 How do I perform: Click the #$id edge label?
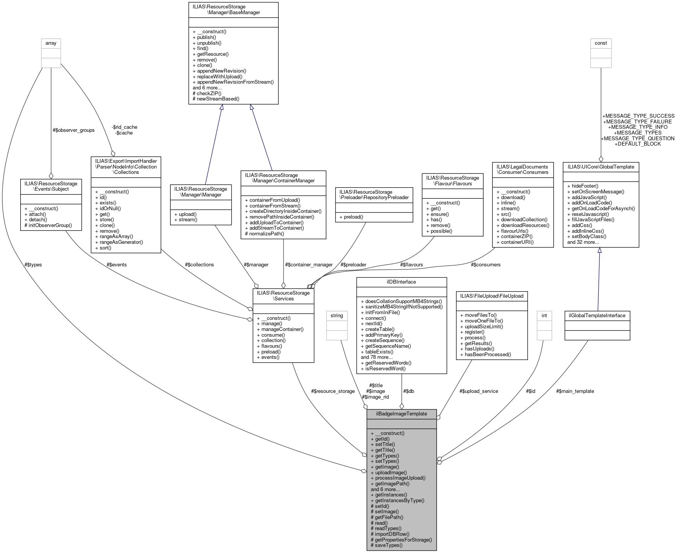coord(531,391)
